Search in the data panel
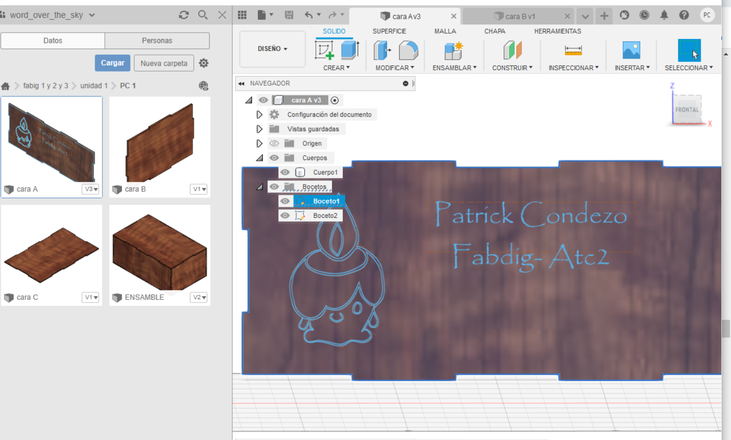The width and height of the screenshot is (731, 440). click(x=203, y=15)
